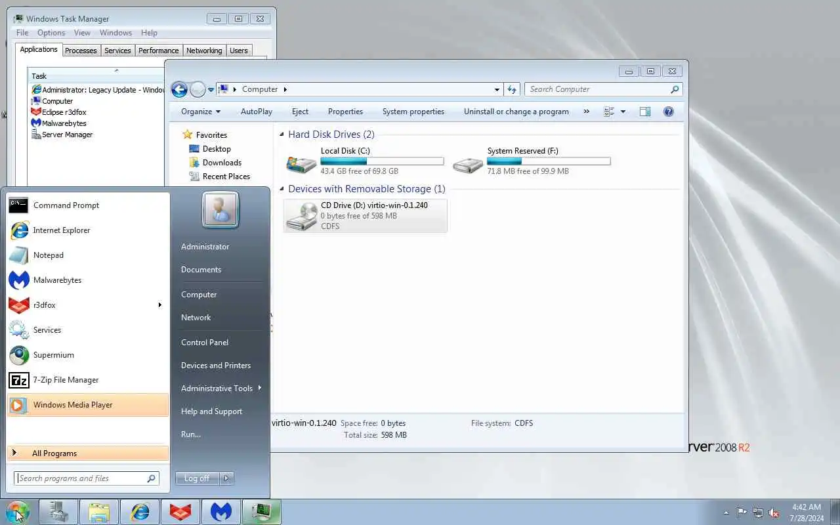Click the Start orb button
The width and height of the screenshot is (840, 525).
tap(18, 512)
